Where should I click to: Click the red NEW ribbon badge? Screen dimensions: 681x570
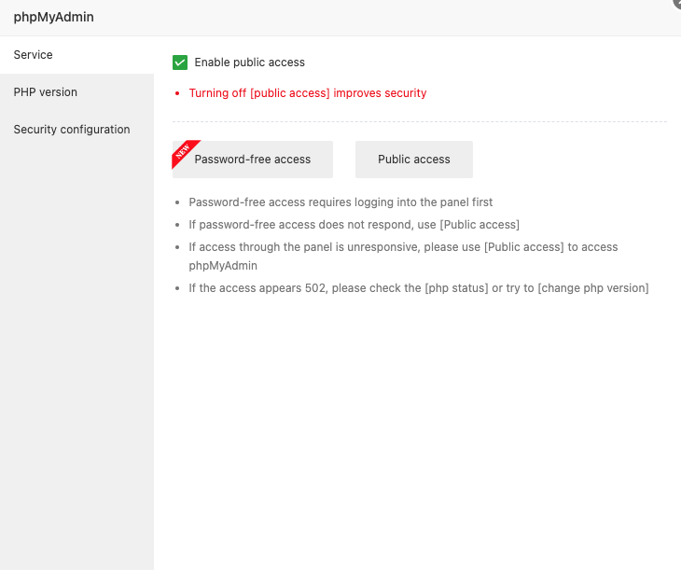[182, 151]
